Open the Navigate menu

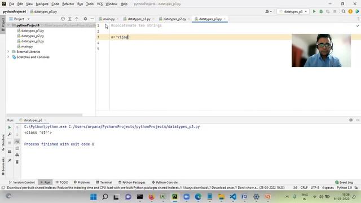(42, 4)
